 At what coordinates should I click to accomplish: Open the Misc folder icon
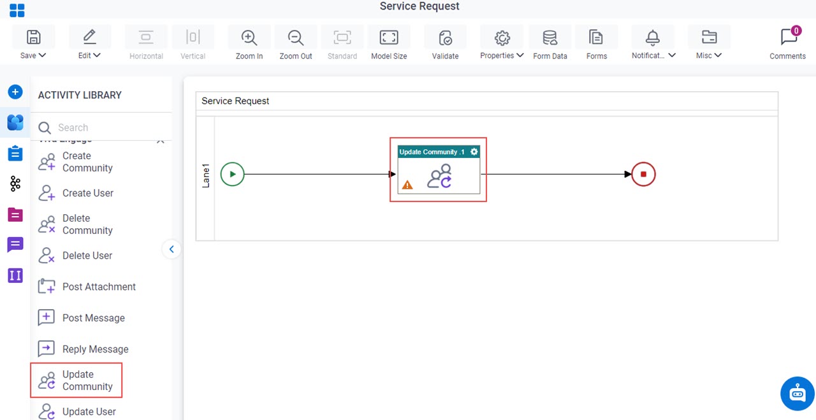pos(709,37)
